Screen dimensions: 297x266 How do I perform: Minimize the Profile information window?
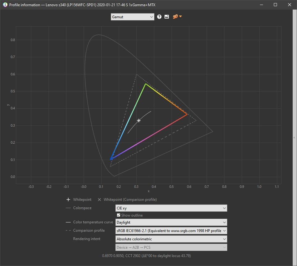[x=261, y=5]
